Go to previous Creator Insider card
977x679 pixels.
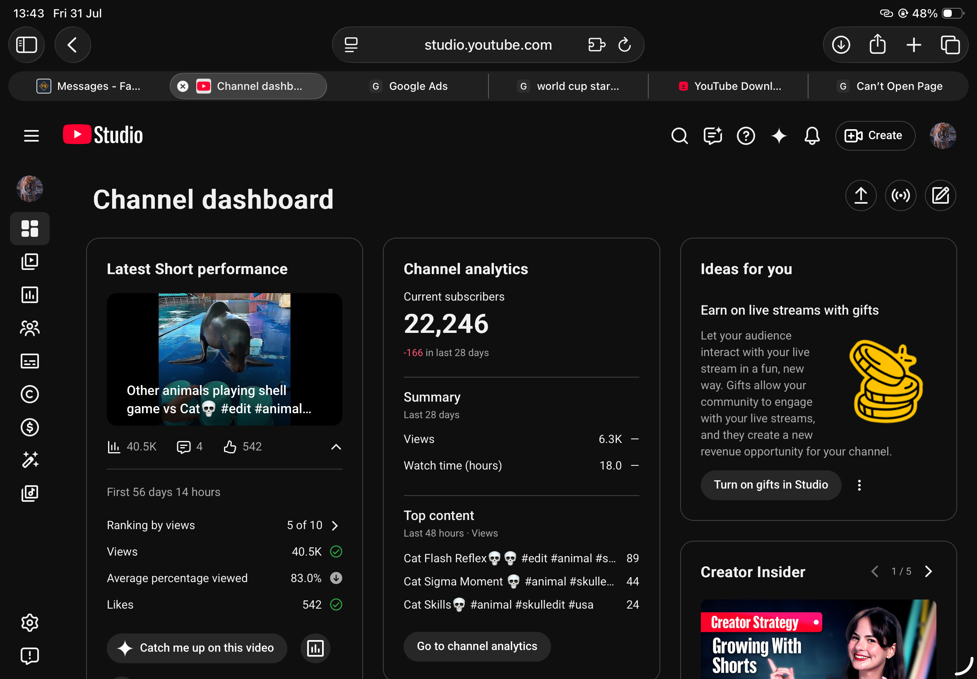(874, 571)
